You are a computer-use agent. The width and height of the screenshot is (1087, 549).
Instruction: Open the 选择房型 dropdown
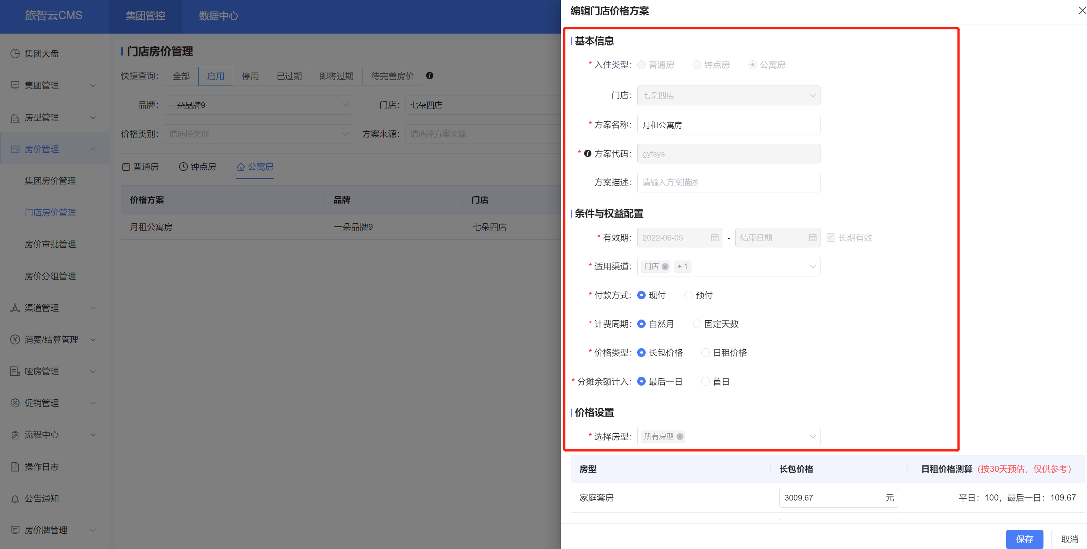click(x=728, y=437)
